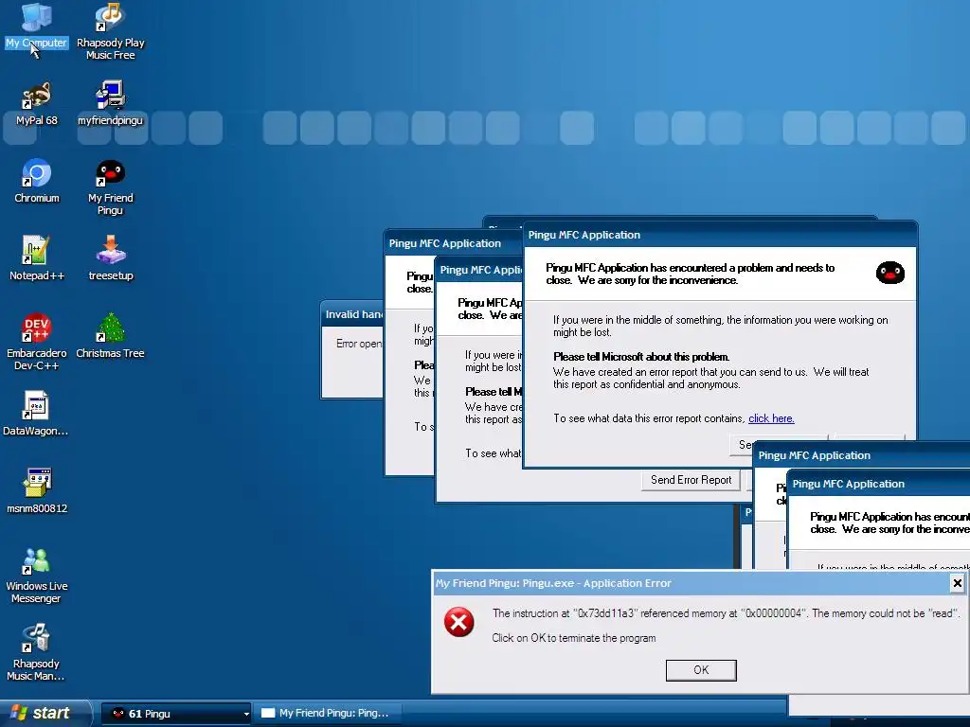The image size is (970, 727).
Task: Select the msnm800812 installer icon
Action: click(37, 491)
